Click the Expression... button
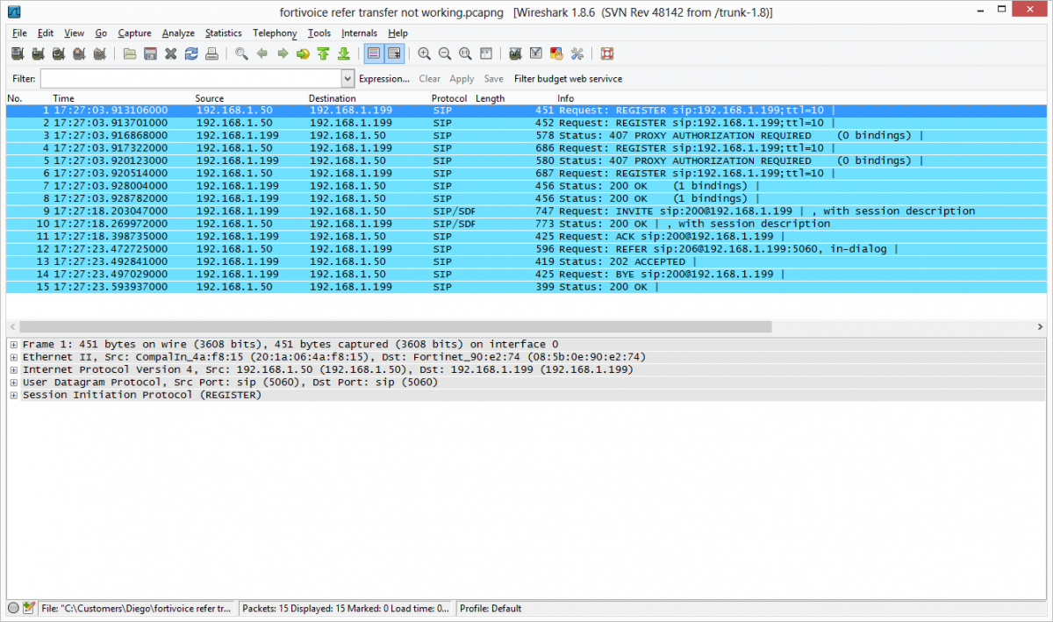Screen dimensions: 1053x622 pos(384,79)
